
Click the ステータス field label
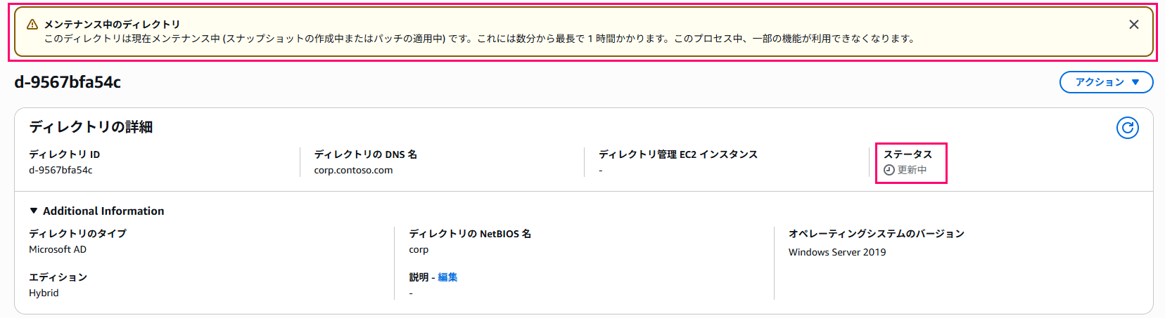coord(908,154)
